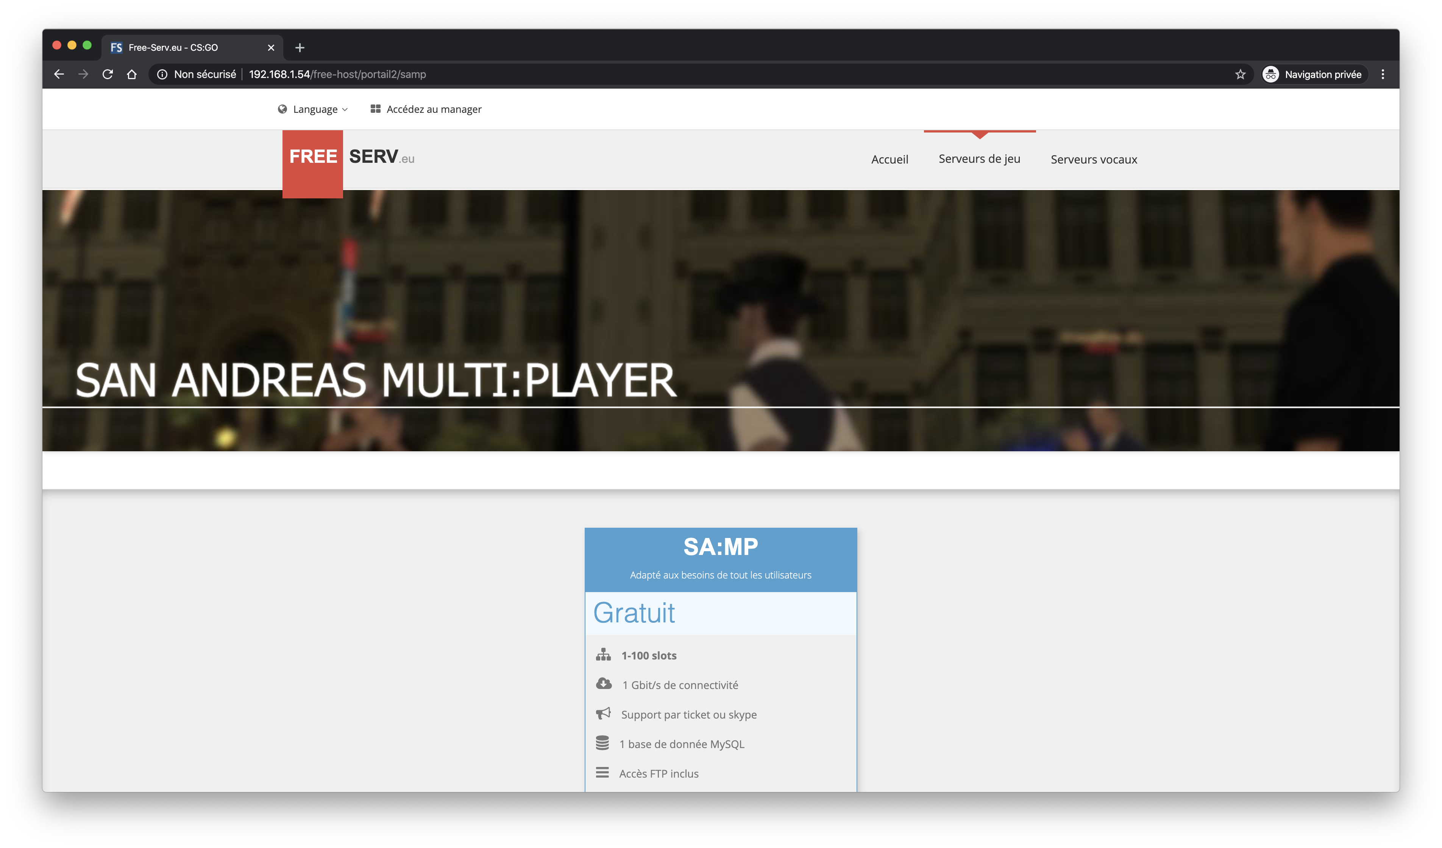Open a new tab with plus button
The width and height of the screenshot is (1442, 848).
(300, 47)
